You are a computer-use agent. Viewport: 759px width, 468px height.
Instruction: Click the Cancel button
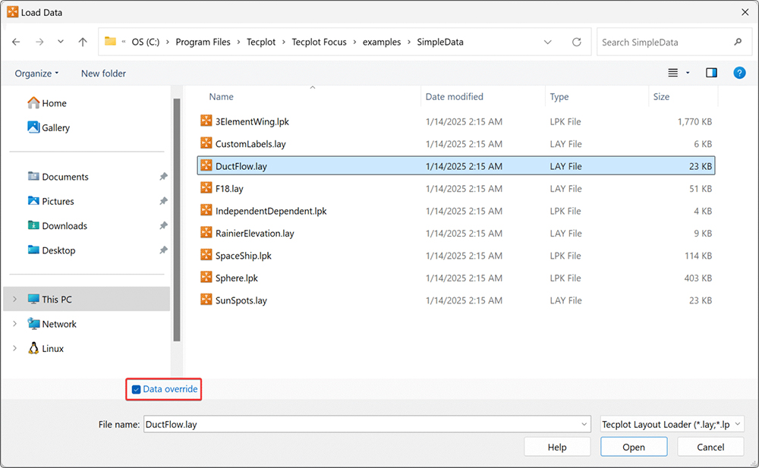point(710,447)
